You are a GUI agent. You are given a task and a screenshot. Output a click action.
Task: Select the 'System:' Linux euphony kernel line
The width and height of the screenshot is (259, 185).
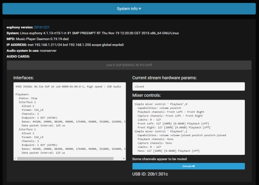(x=93, y=33)
